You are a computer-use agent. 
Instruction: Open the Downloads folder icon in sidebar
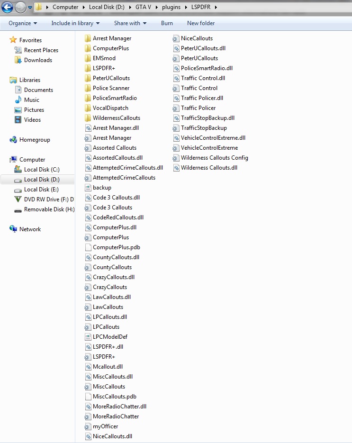pyautogui.click(x=18, y=60)
